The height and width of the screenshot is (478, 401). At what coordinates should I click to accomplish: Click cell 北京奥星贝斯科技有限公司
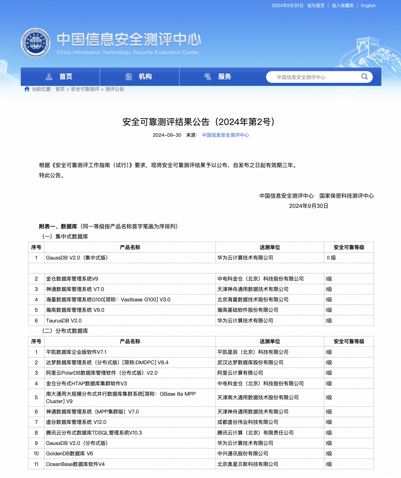point(270,464)
